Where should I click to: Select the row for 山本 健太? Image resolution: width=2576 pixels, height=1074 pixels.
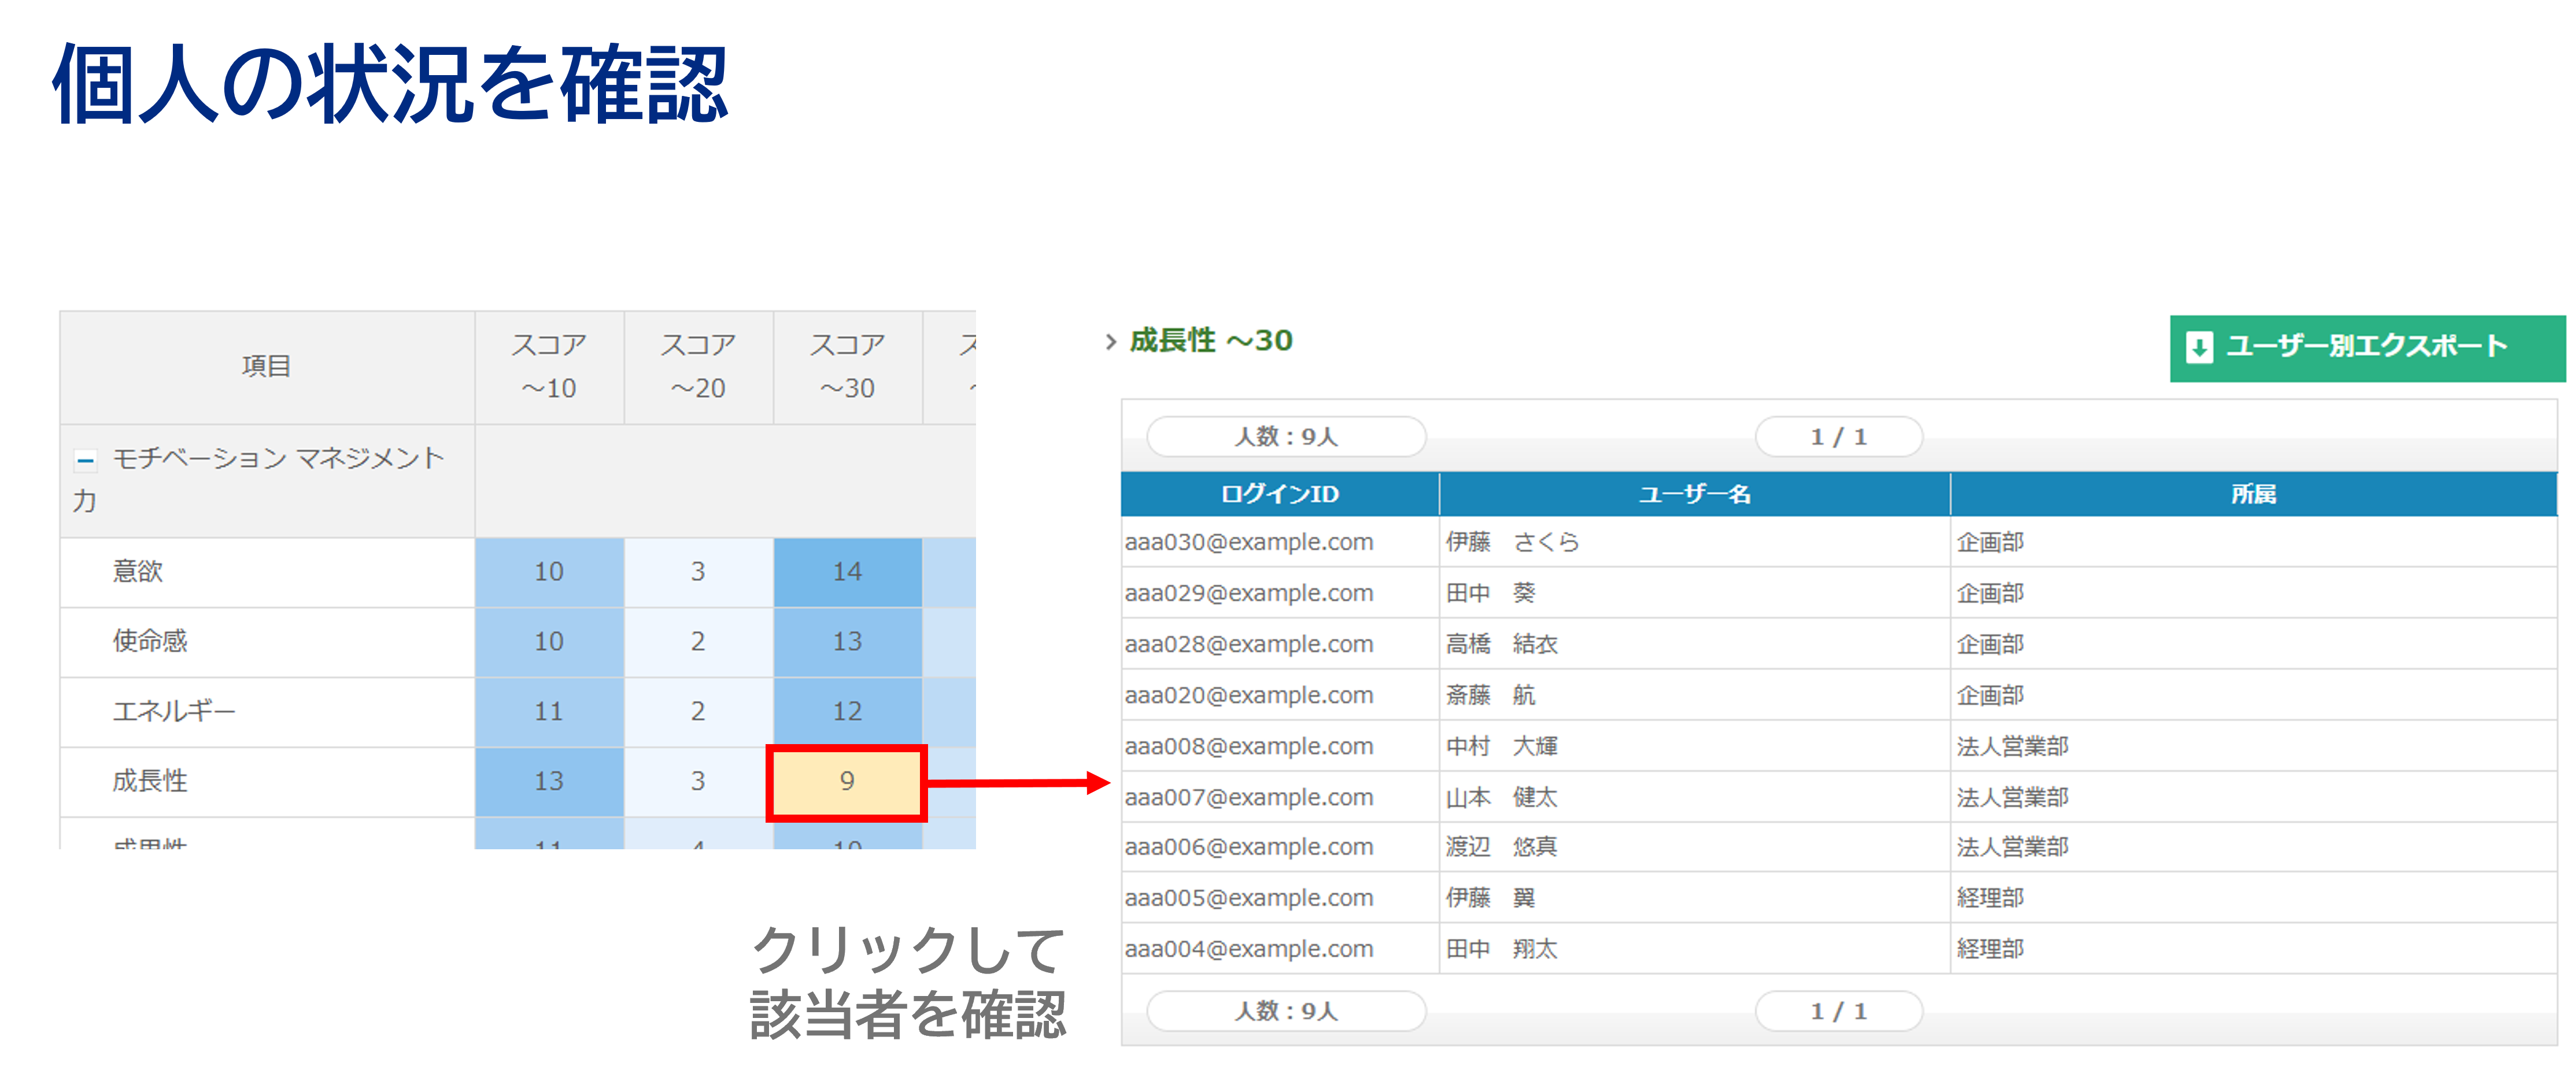(x=1839, y=797)
